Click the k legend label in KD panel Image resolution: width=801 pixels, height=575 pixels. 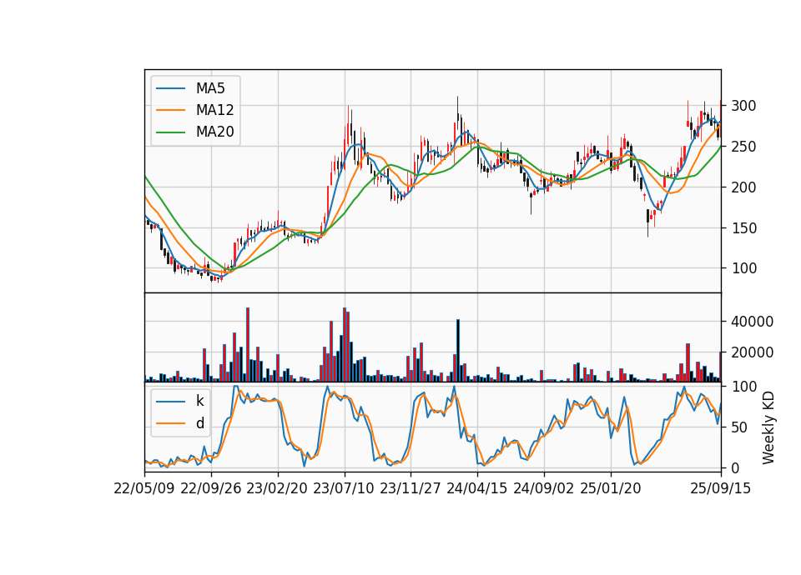(200, 401)
